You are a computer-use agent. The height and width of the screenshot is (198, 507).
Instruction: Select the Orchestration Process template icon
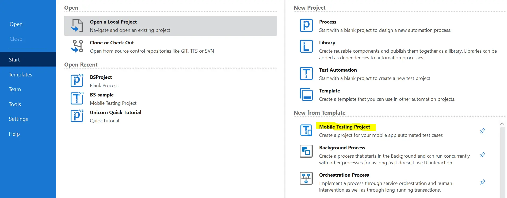(x=306, y=178)
